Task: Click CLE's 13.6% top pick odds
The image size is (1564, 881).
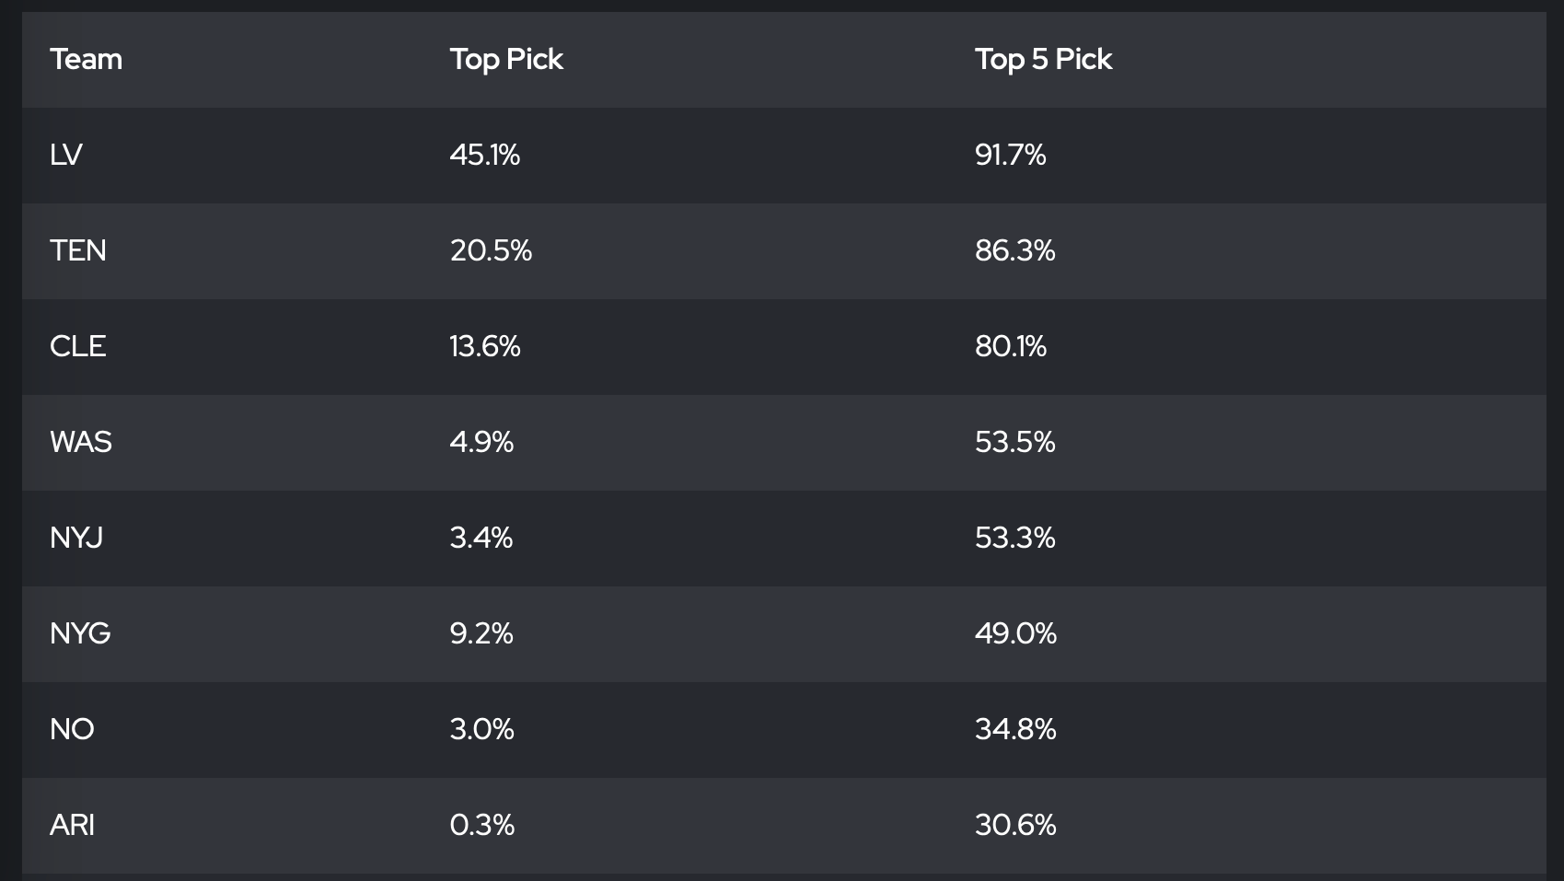Action: click(x=484, y=346)
